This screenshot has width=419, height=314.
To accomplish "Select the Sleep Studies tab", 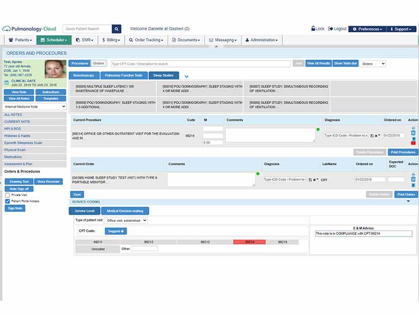I will [163, 75].
